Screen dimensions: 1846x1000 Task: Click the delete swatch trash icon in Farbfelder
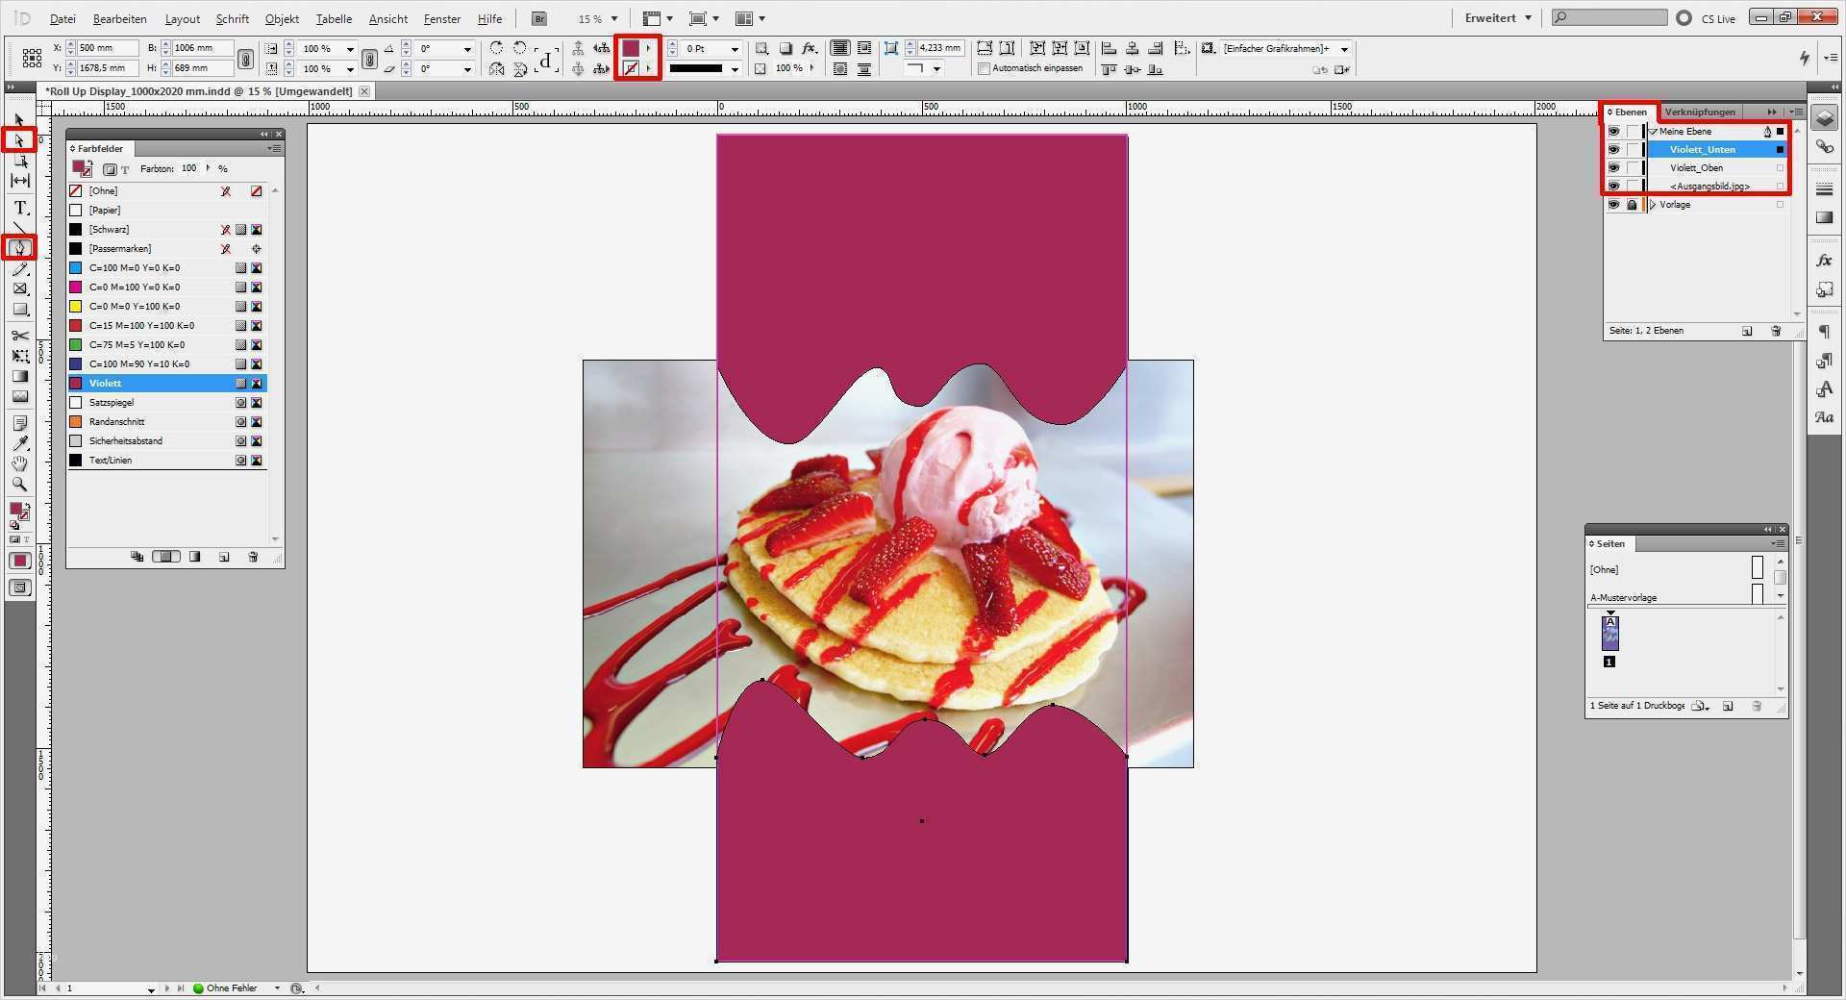tap(254, 557)
